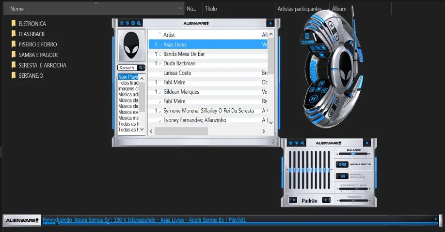Image resolution: width=445 pixels, height=232 pixels.
Task: Click the Artist column header
Action: point(169,34)
